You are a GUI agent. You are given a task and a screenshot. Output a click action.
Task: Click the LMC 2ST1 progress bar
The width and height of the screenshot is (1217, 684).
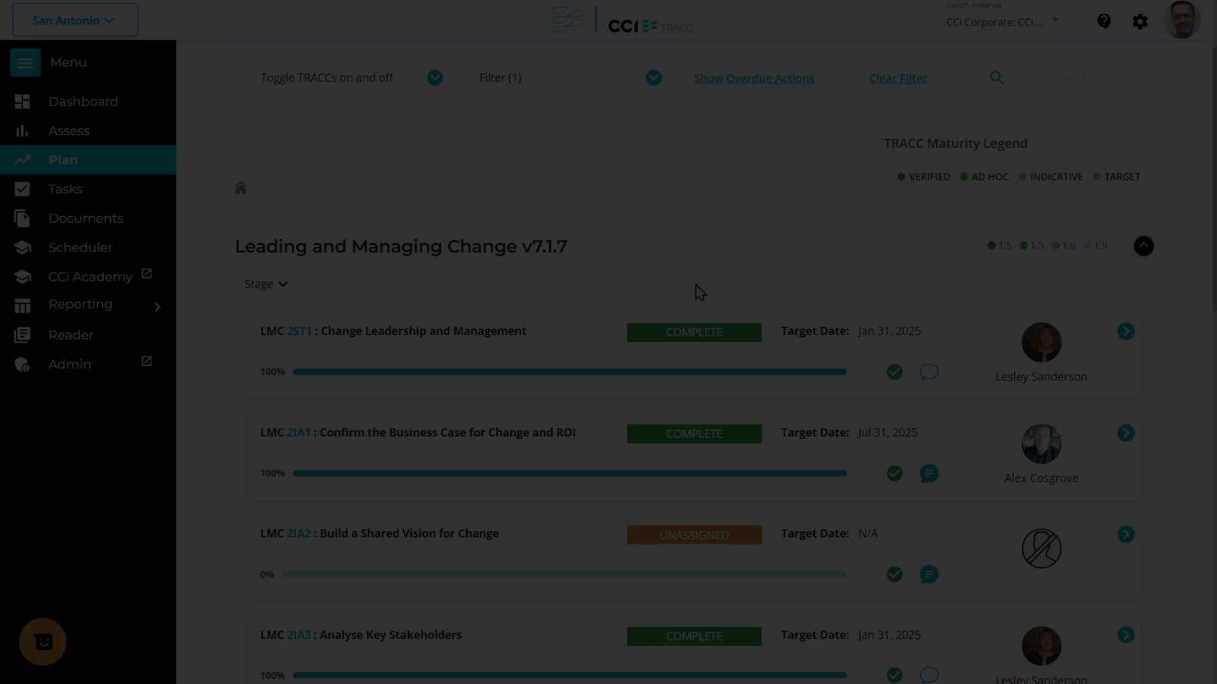[569, 372]
